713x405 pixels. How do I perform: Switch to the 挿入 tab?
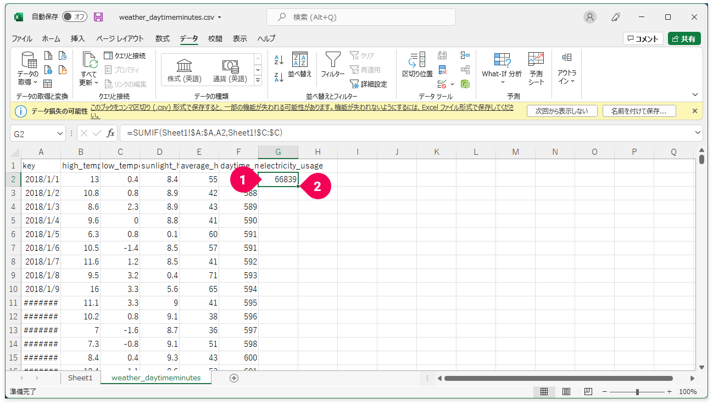[x=78, y=38]
